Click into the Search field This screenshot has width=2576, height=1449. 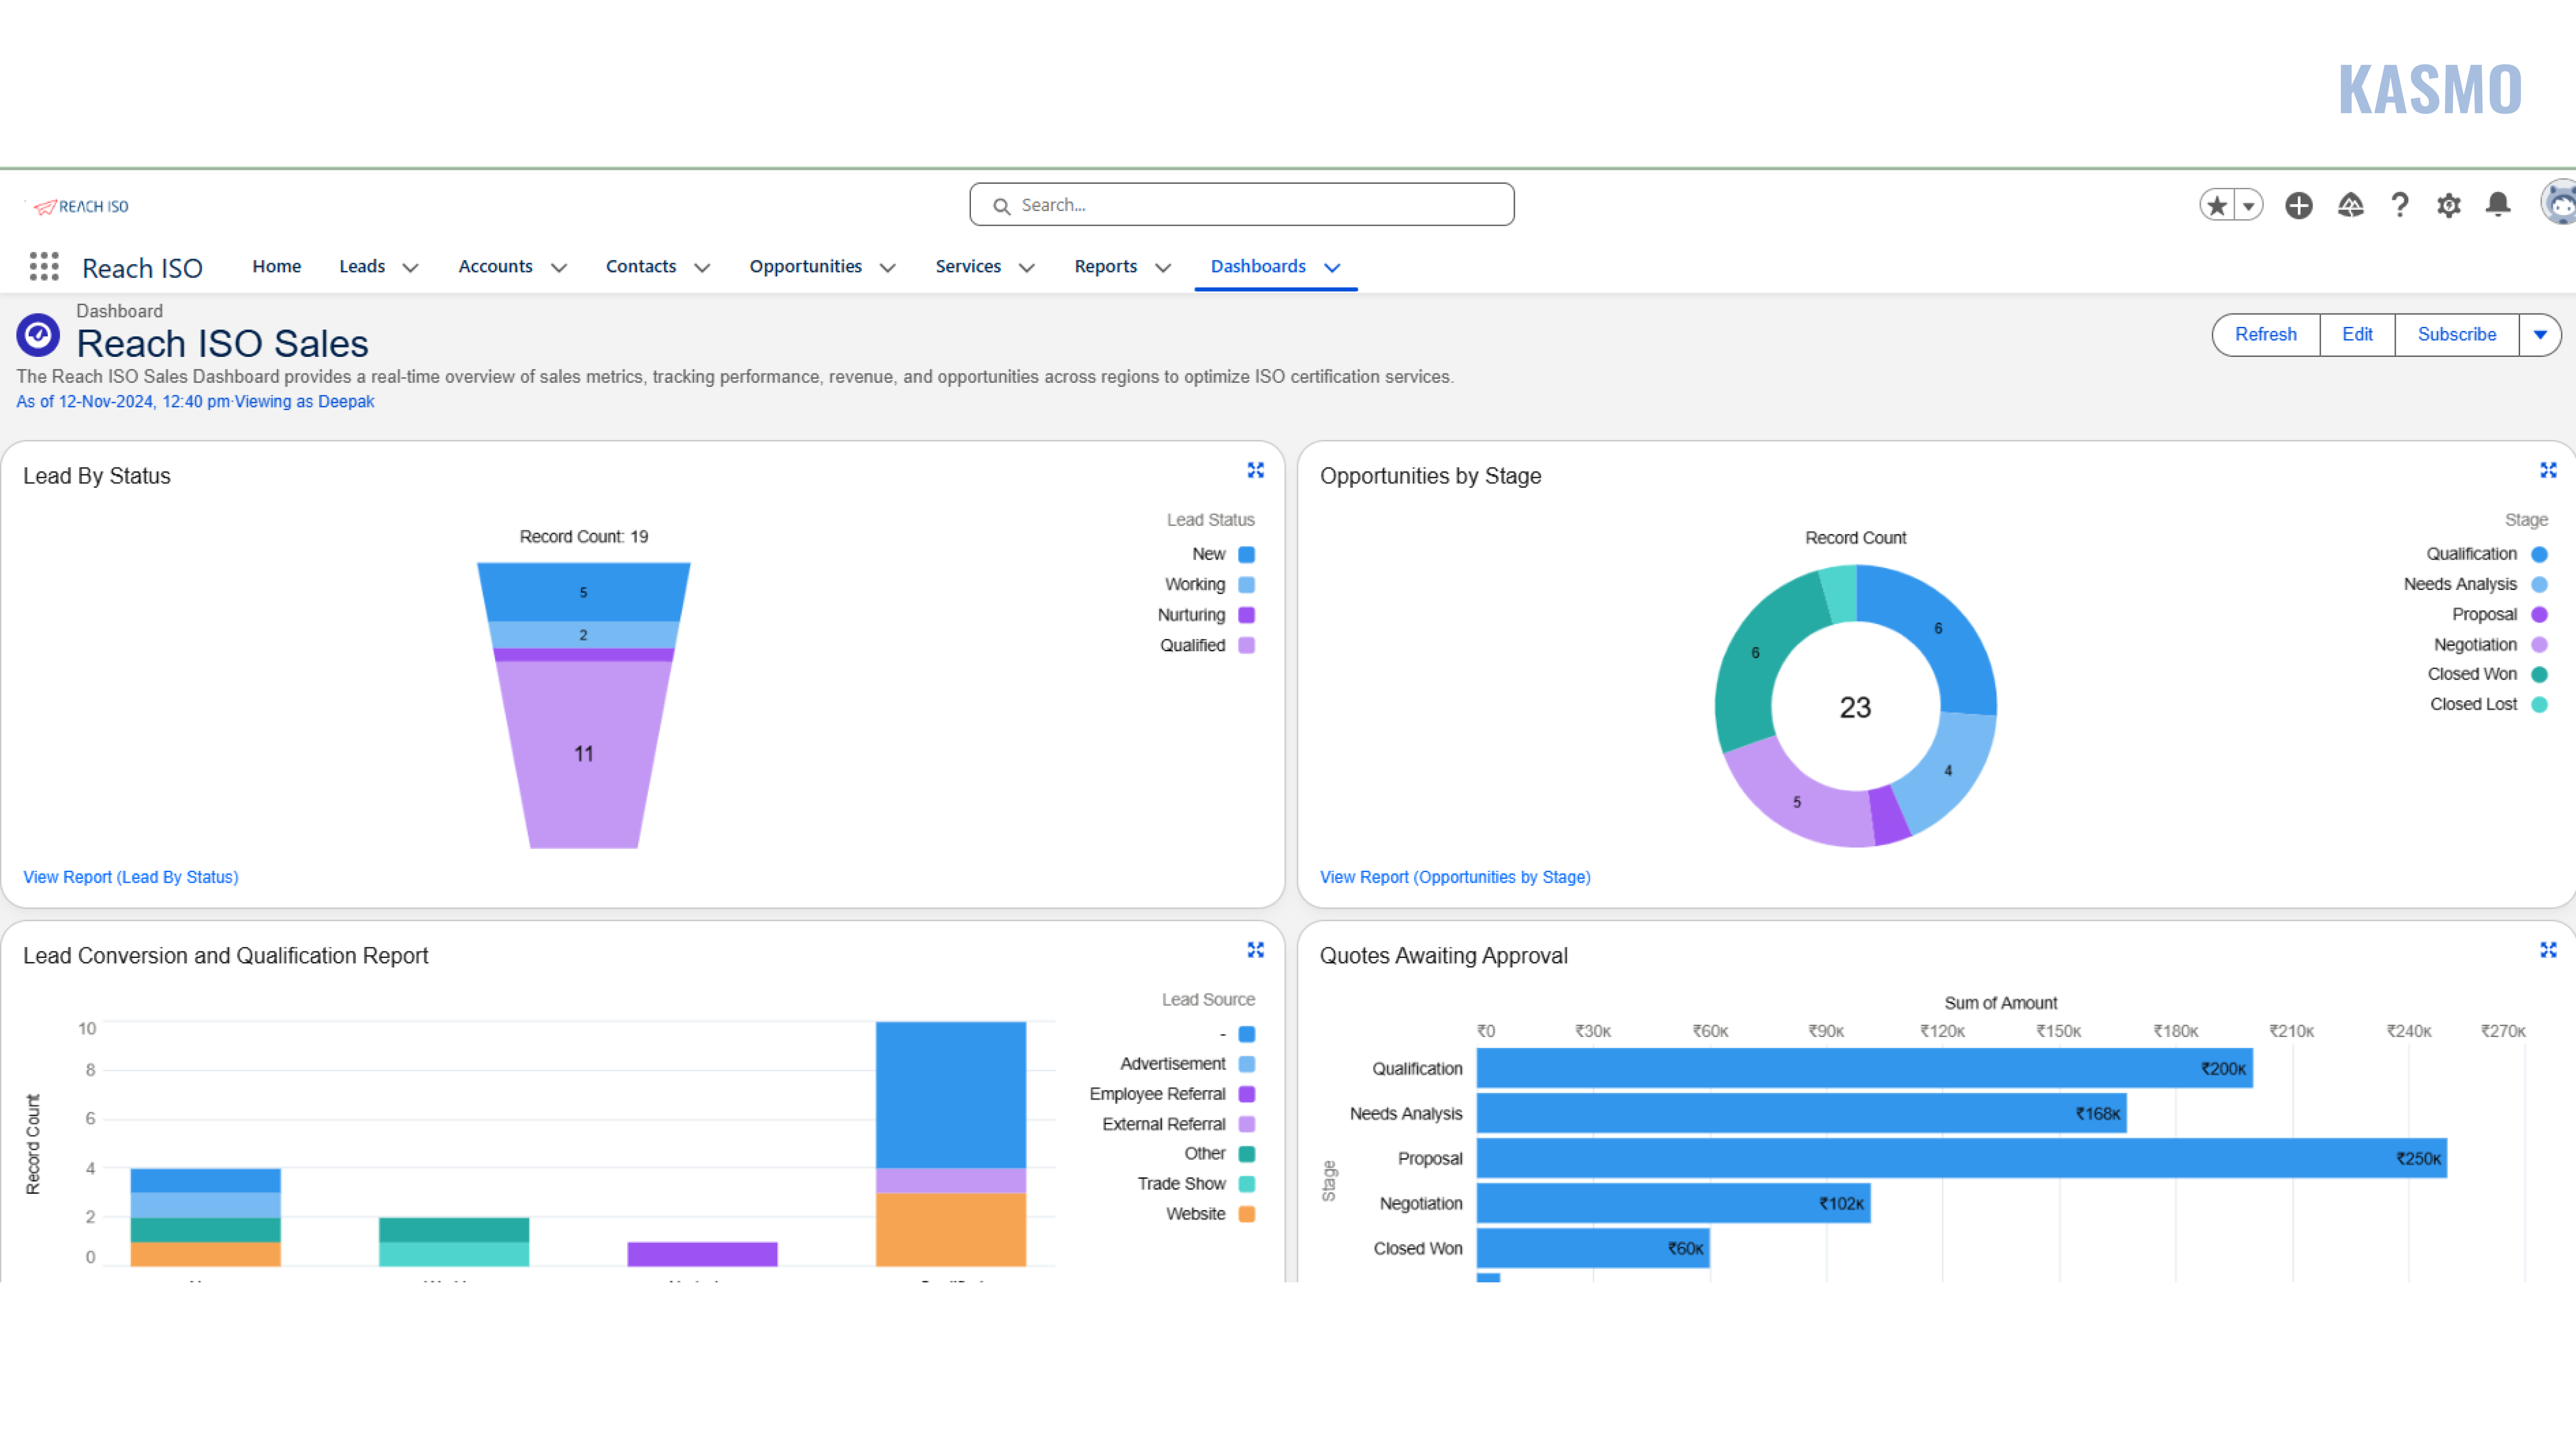pos(1241,204)
